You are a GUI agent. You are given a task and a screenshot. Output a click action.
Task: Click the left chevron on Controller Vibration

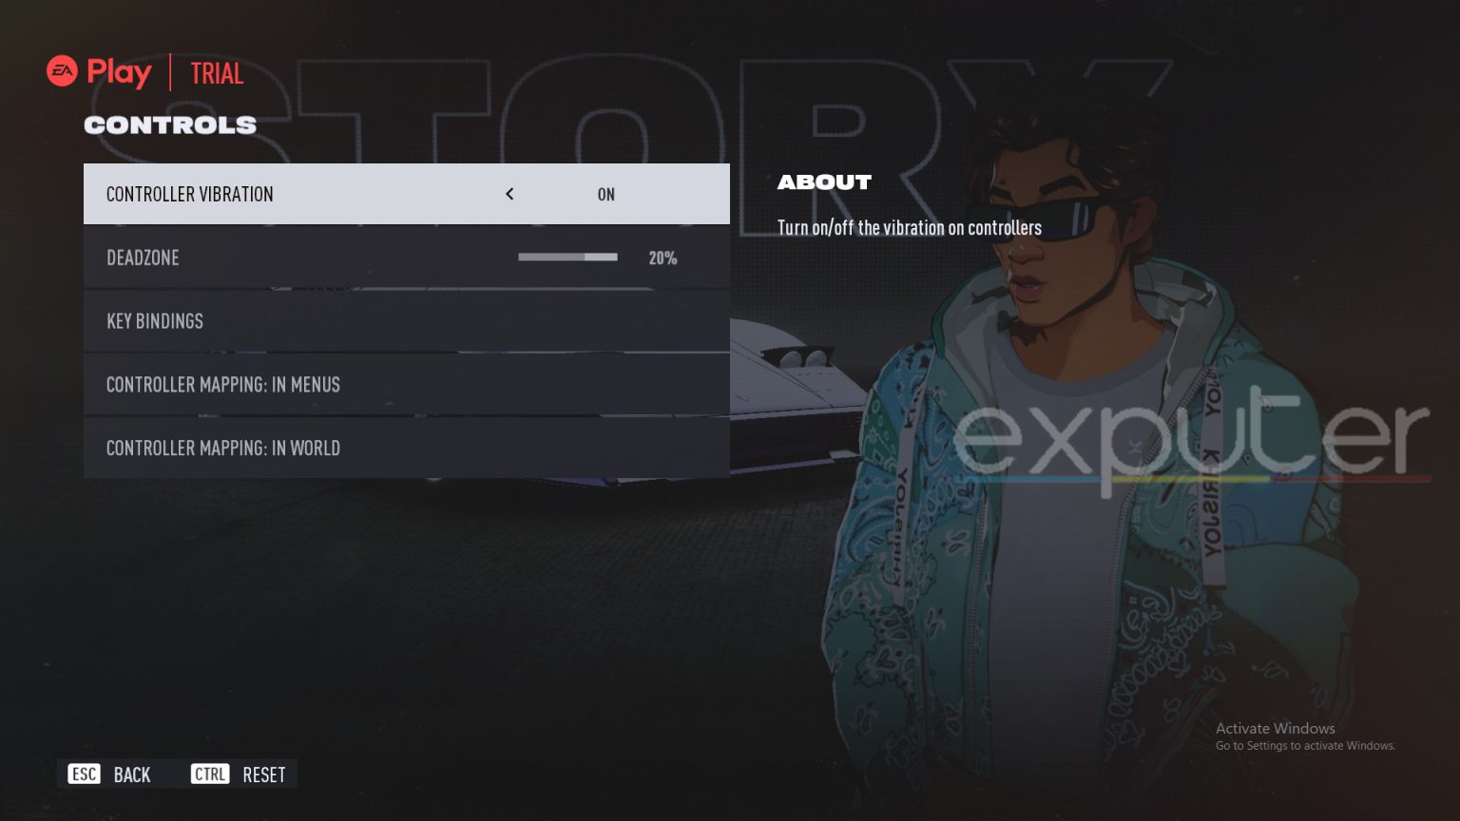(x=509, y=194)
